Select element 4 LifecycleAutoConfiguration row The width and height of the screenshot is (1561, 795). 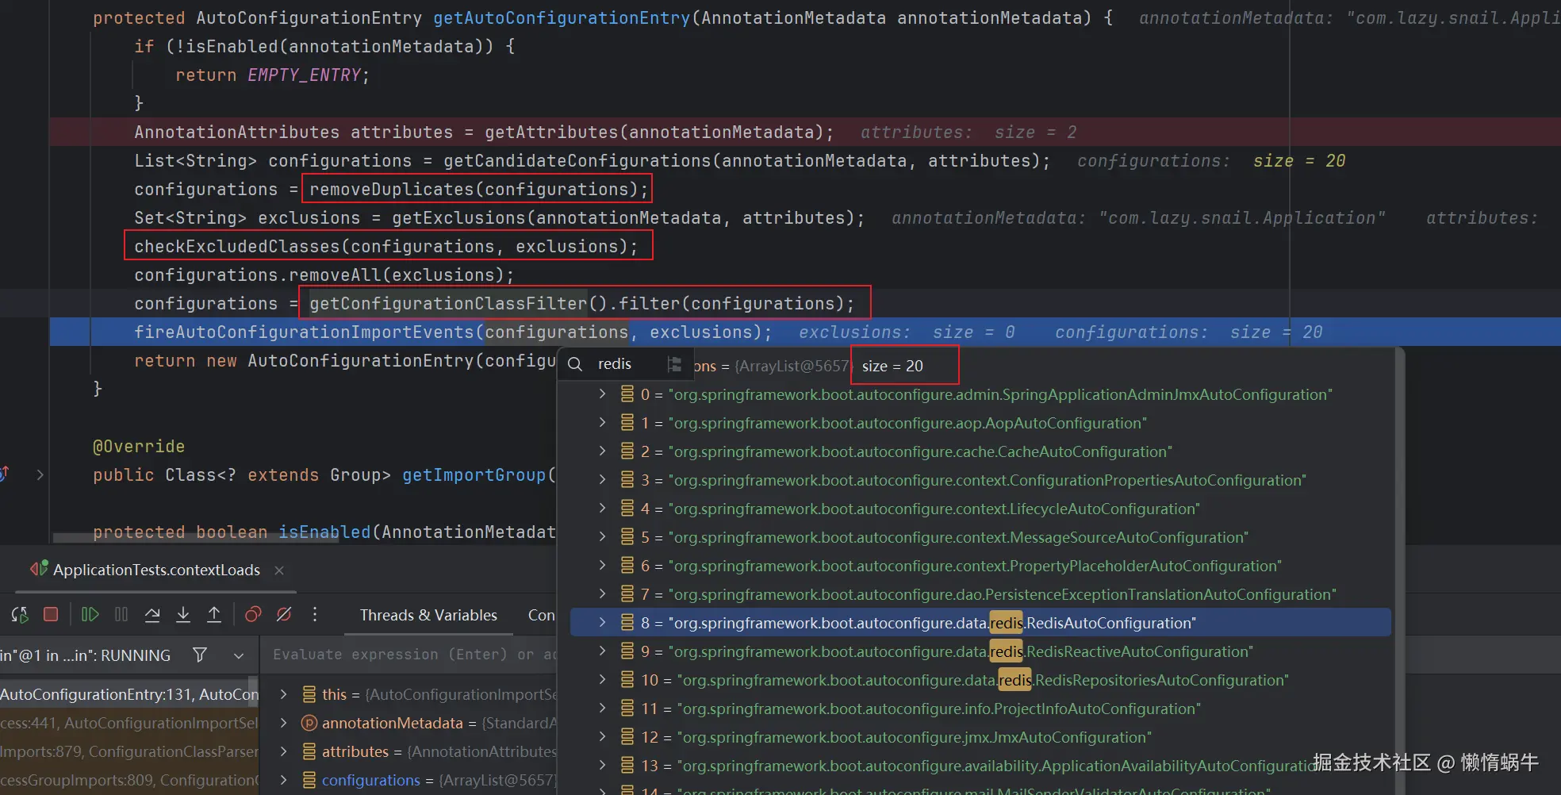point(980,509)
